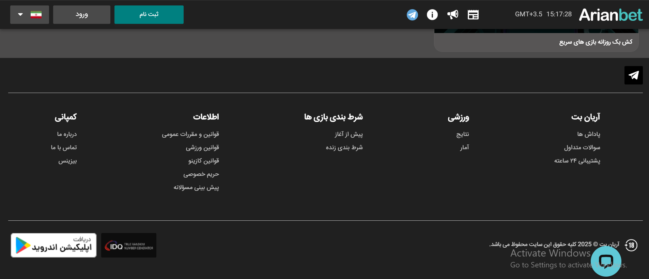Open the نتایج results link
This screenshot has width=649, height=279.
tap(463, 134)
